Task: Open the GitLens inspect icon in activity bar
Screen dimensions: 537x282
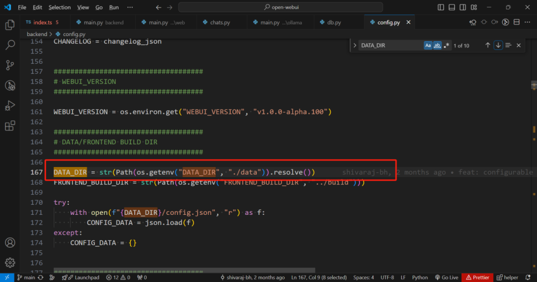Action: (x=10, y=85)
